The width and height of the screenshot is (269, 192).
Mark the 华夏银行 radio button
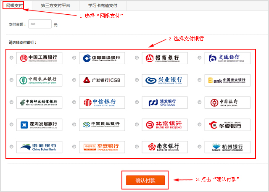[x=199, y=124]
